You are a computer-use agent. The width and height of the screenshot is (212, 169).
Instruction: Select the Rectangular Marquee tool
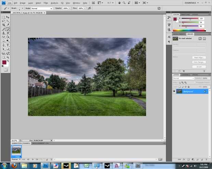coord(4,17)
